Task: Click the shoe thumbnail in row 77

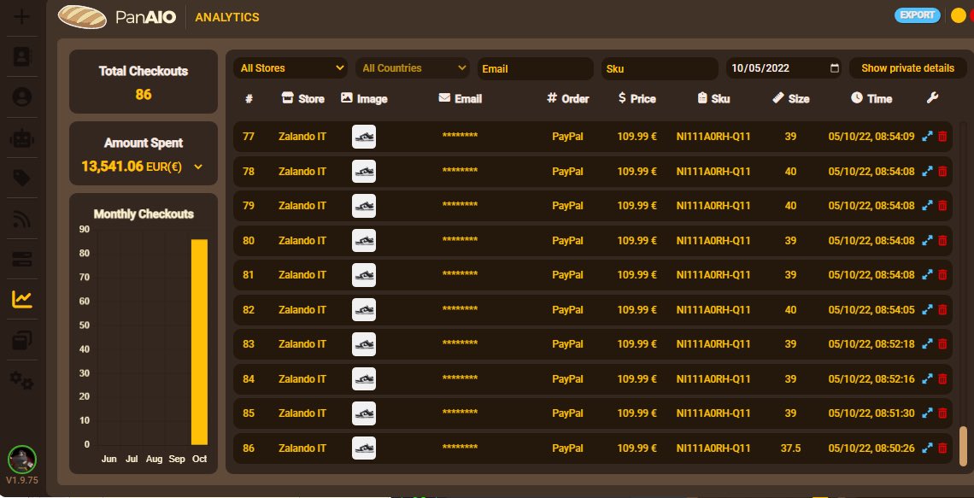Action: (364, 137)
